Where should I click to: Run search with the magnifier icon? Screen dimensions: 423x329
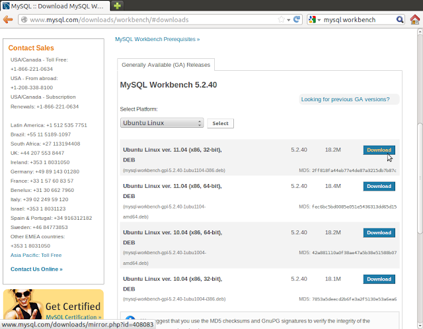coord(400,19)
